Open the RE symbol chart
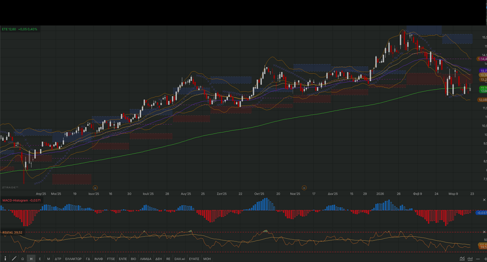 [168, 259]
